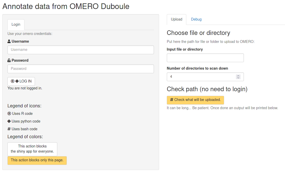Click the 'Uses python code' legend text
The width and height of the screenshot is (285, 177).
(26, 122)
